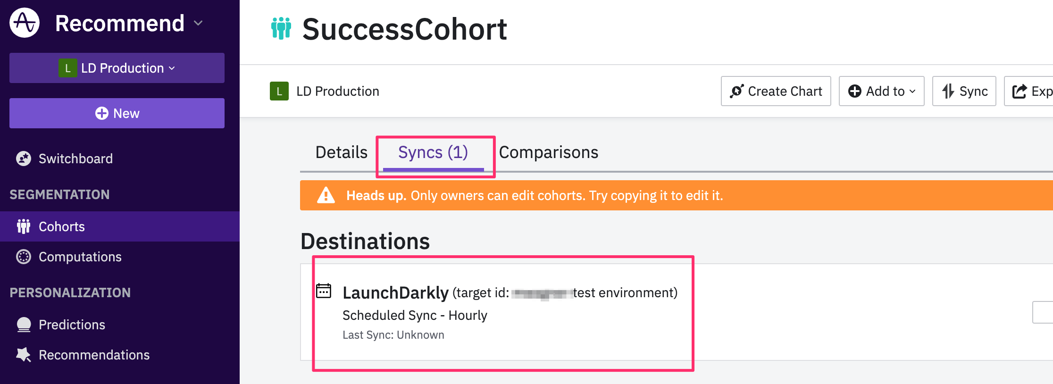Click the Recommendations star icon
The image size is (1053, 384).
(x=24, y=355)
